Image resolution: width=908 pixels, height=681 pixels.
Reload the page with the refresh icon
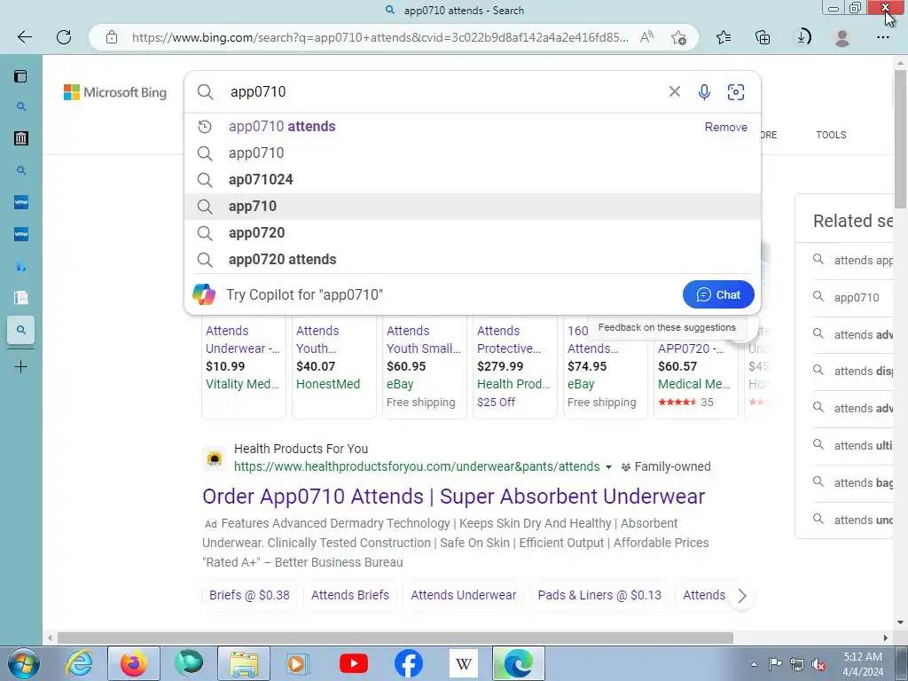tap(64, 37)
